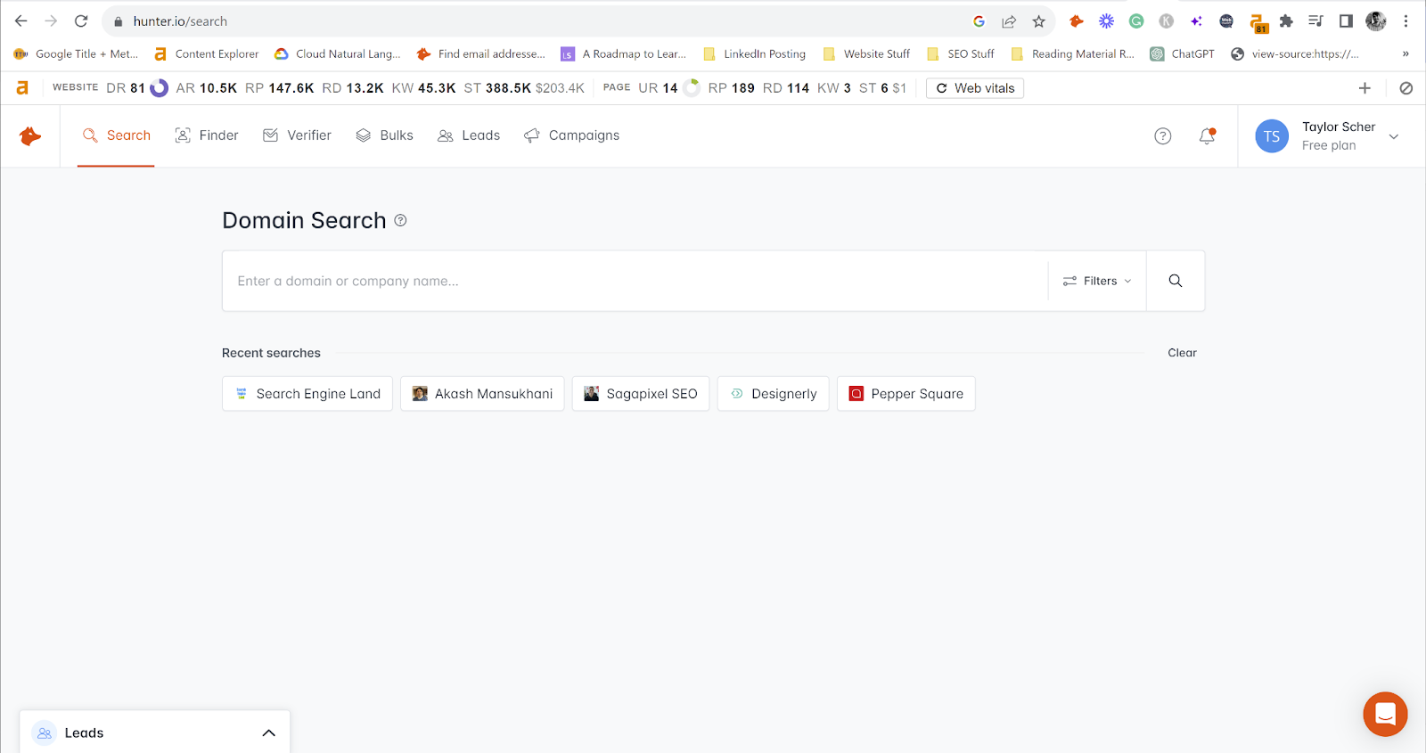Open the Finder tab
The image size is (1426, 753).
[207, 135]
